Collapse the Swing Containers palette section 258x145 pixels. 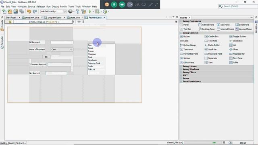[x=181, y=21]
